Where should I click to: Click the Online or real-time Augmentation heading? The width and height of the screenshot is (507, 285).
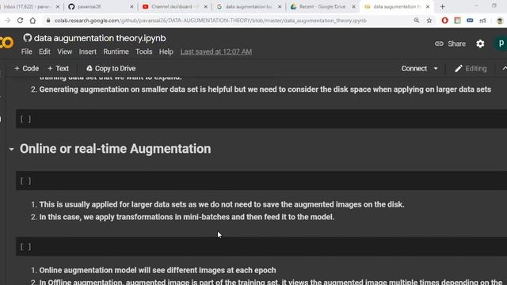(x=115, y=149)
